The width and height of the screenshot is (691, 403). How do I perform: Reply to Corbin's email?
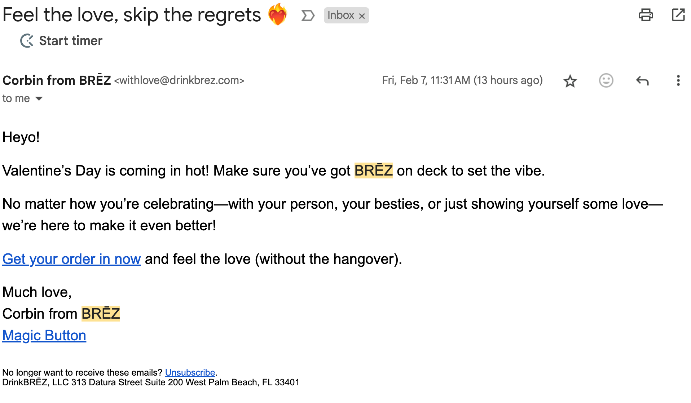tap(642, 80)
